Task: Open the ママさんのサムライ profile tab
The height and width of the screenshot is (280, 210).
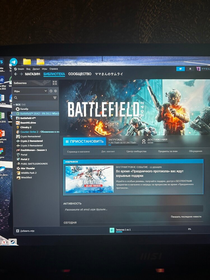Action: tap(109, 74)
